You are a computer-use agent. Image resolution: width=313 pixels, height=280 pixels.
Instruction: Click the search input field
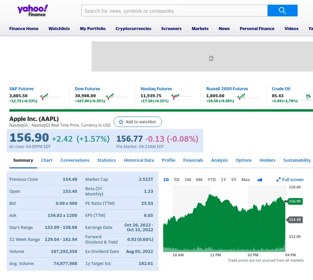tap(174, 10)
